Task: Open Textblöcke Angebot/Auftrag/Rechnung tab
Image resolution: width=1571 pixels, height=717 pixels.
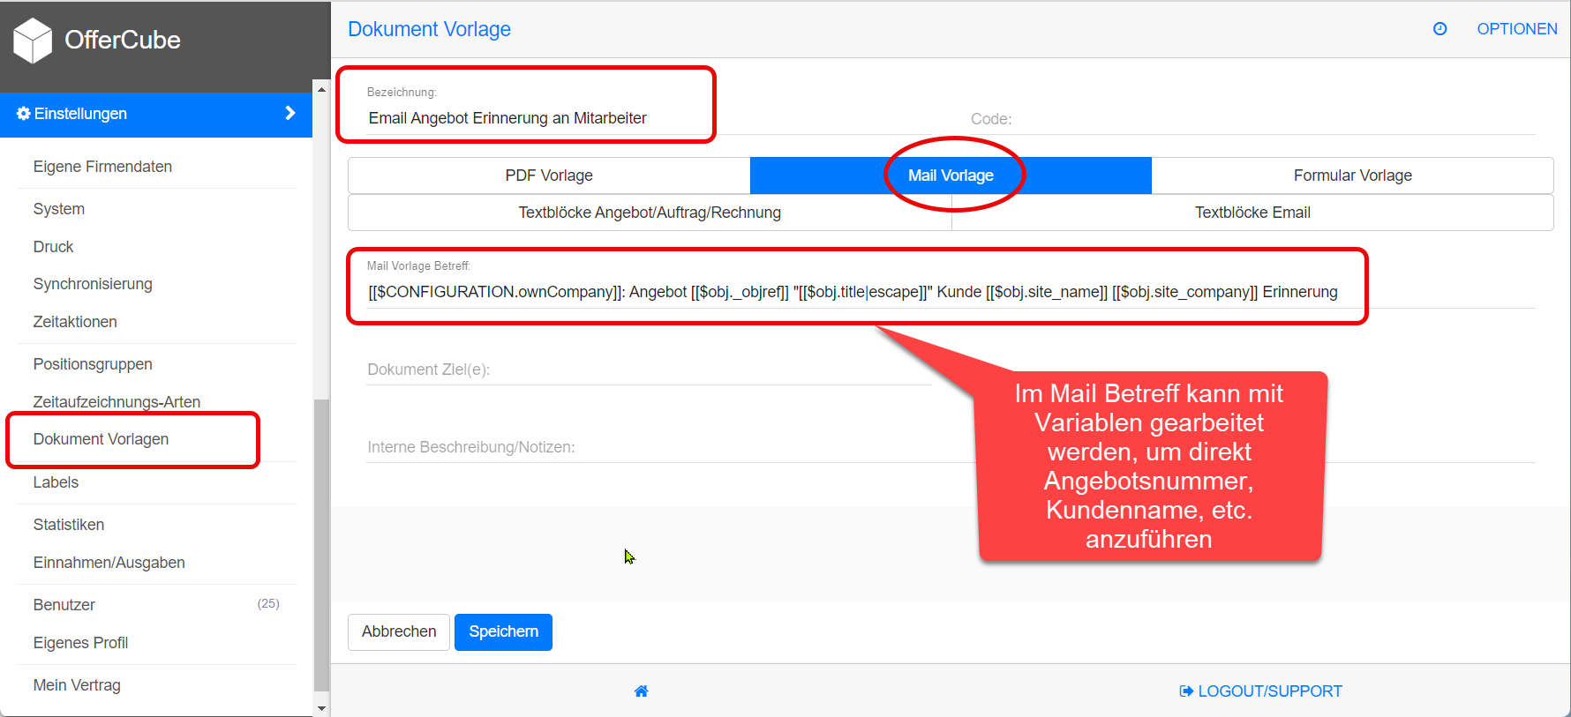Action: (650, 213)
